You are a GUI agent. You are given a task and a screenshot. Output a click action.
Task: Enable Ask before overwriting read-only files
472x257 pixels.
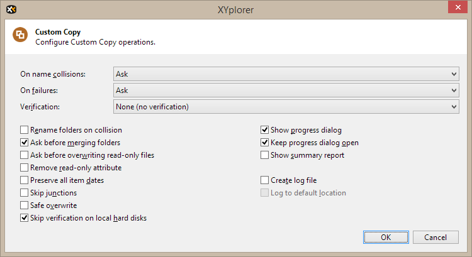[x=25, y=155]
